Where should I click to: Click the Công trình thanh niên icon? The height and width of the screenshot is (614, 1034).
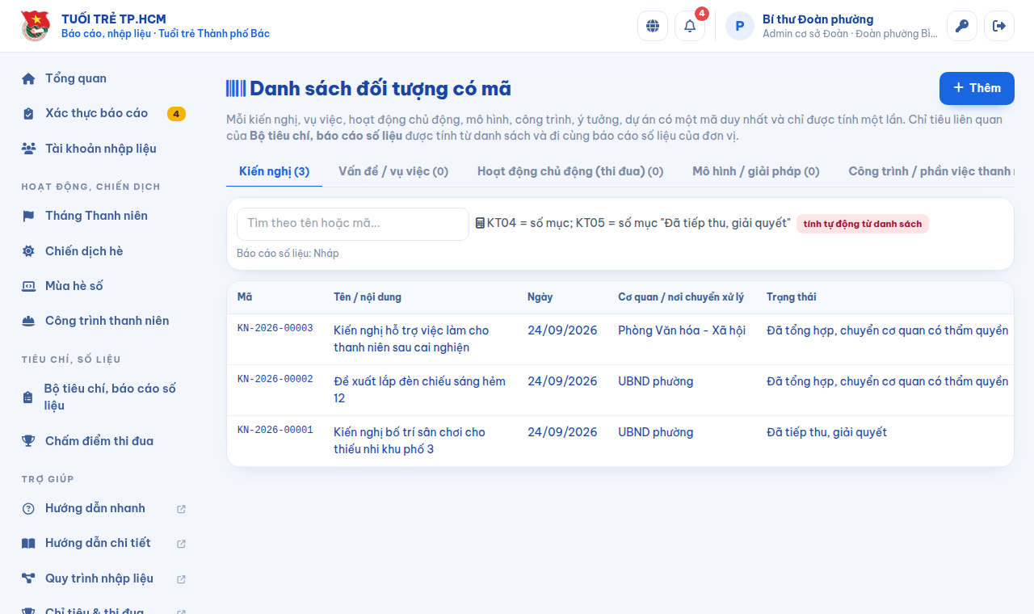[x=28, y=321]
